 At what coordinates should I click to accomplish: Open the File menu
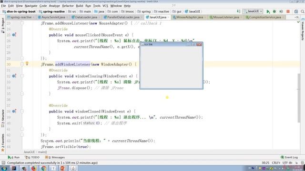click(3, 6)
